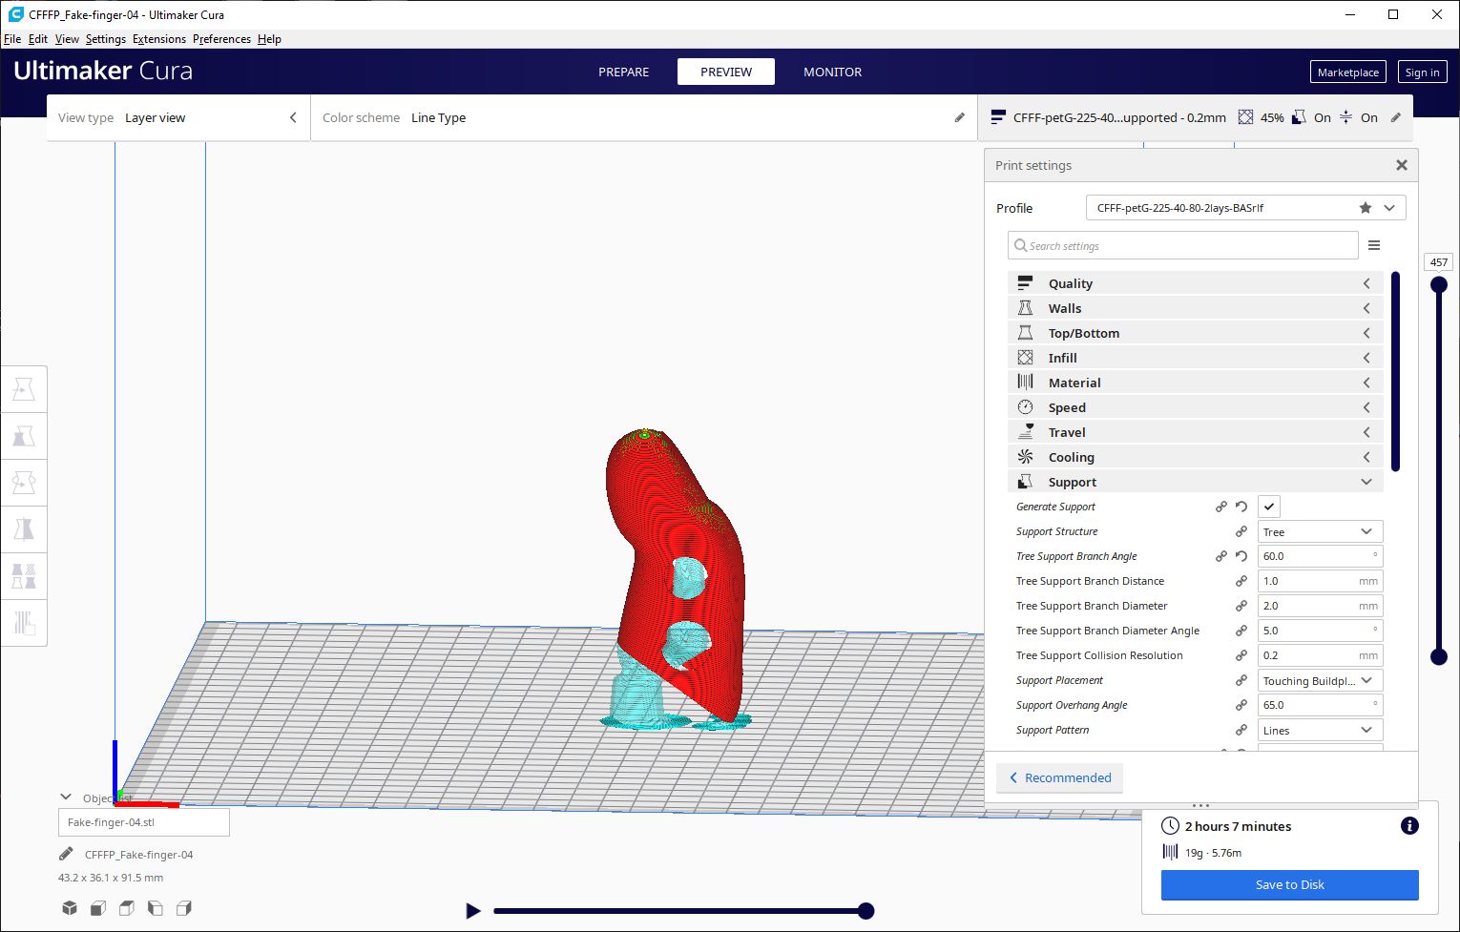This screenshot has height=932, width=1460.
Task: Collapse the Object list panel
Action: (66, 797)
